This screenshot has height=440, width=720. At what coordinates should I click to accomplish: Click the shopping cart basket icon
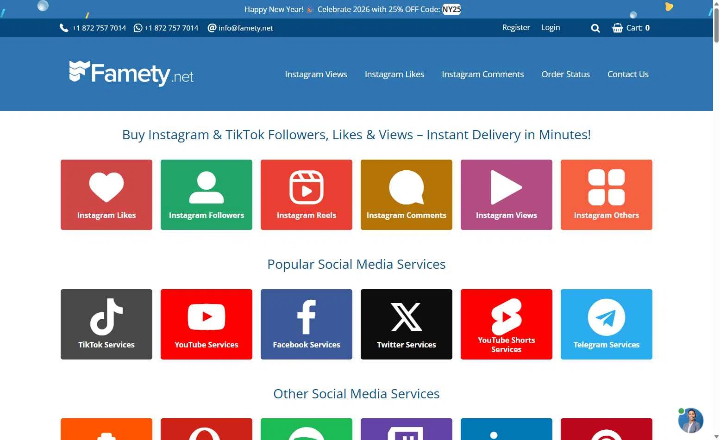[x=618, y=28]
